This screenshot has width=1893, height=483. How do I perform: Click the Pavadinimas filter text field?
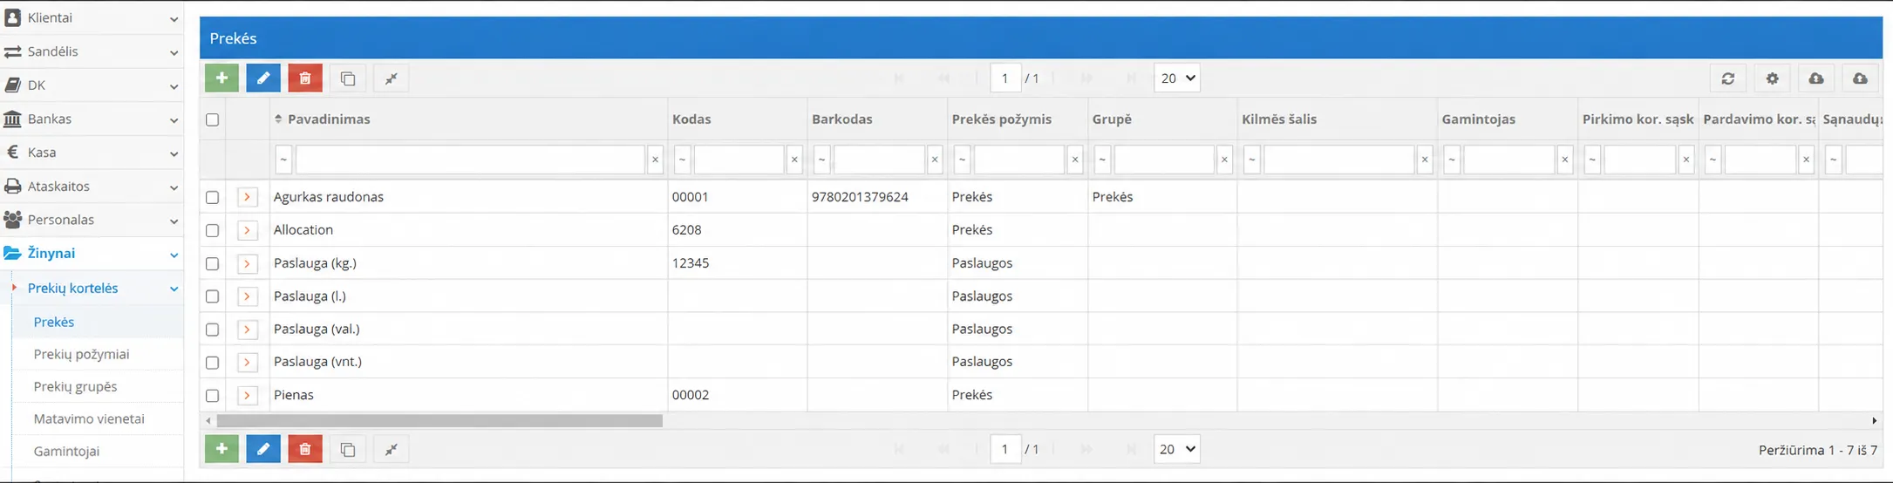[x=470, y=160]
